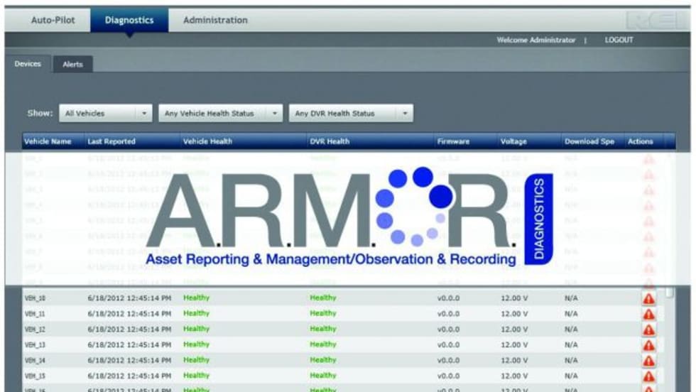Open the alert action for VEH_15

[x=648, y=376]
